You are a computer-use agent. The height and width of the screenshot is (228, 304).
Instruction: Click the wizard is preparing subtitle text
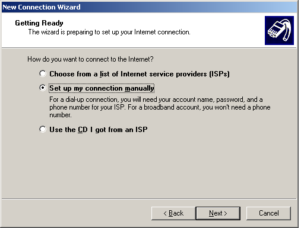109,32
